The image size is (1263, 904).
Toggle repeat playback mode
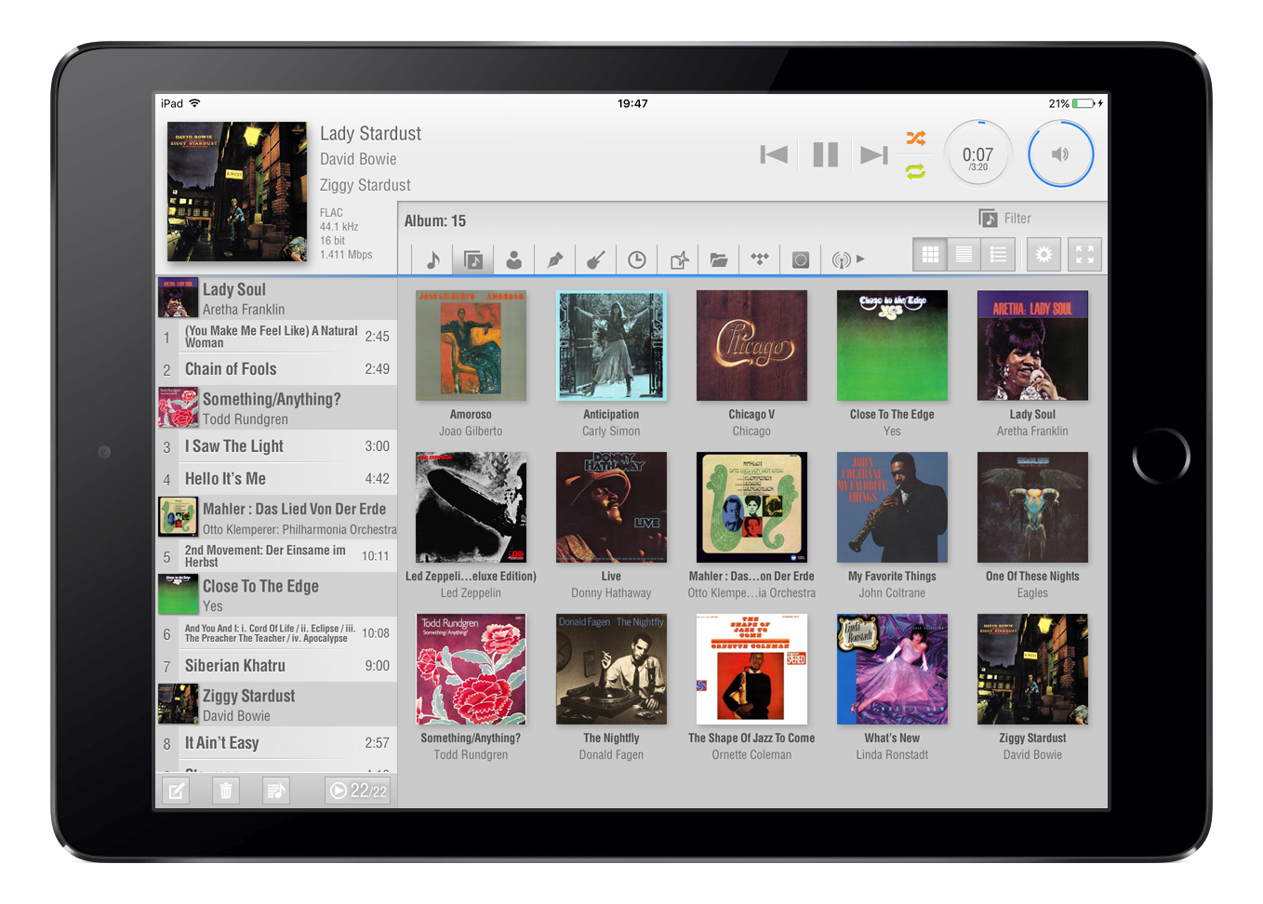point(916,171)
